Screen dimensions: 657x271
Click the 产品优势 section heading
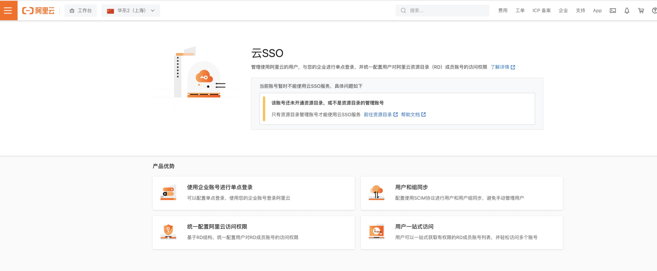point(163,166)
